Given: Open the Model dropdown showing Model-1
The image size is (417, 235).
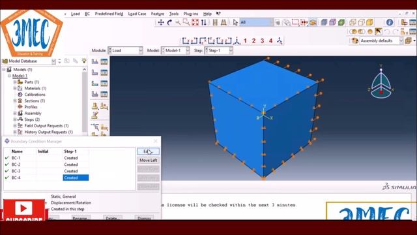Looking at the screenshot, I should (175, 50).
